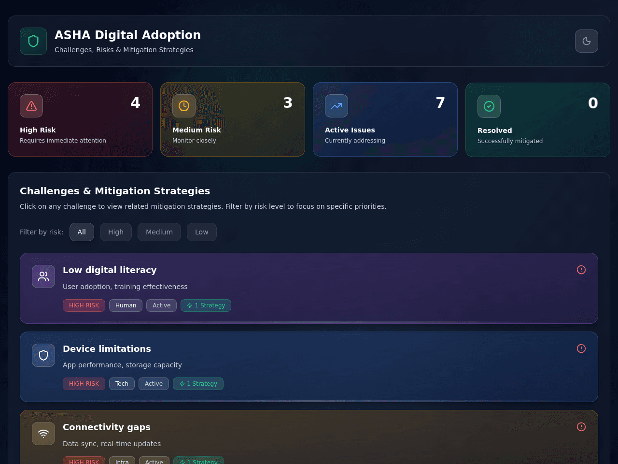Click the Medium Risk clock icon
The width and height of the screenshot is (618, 464).
[x=184, y=106]
